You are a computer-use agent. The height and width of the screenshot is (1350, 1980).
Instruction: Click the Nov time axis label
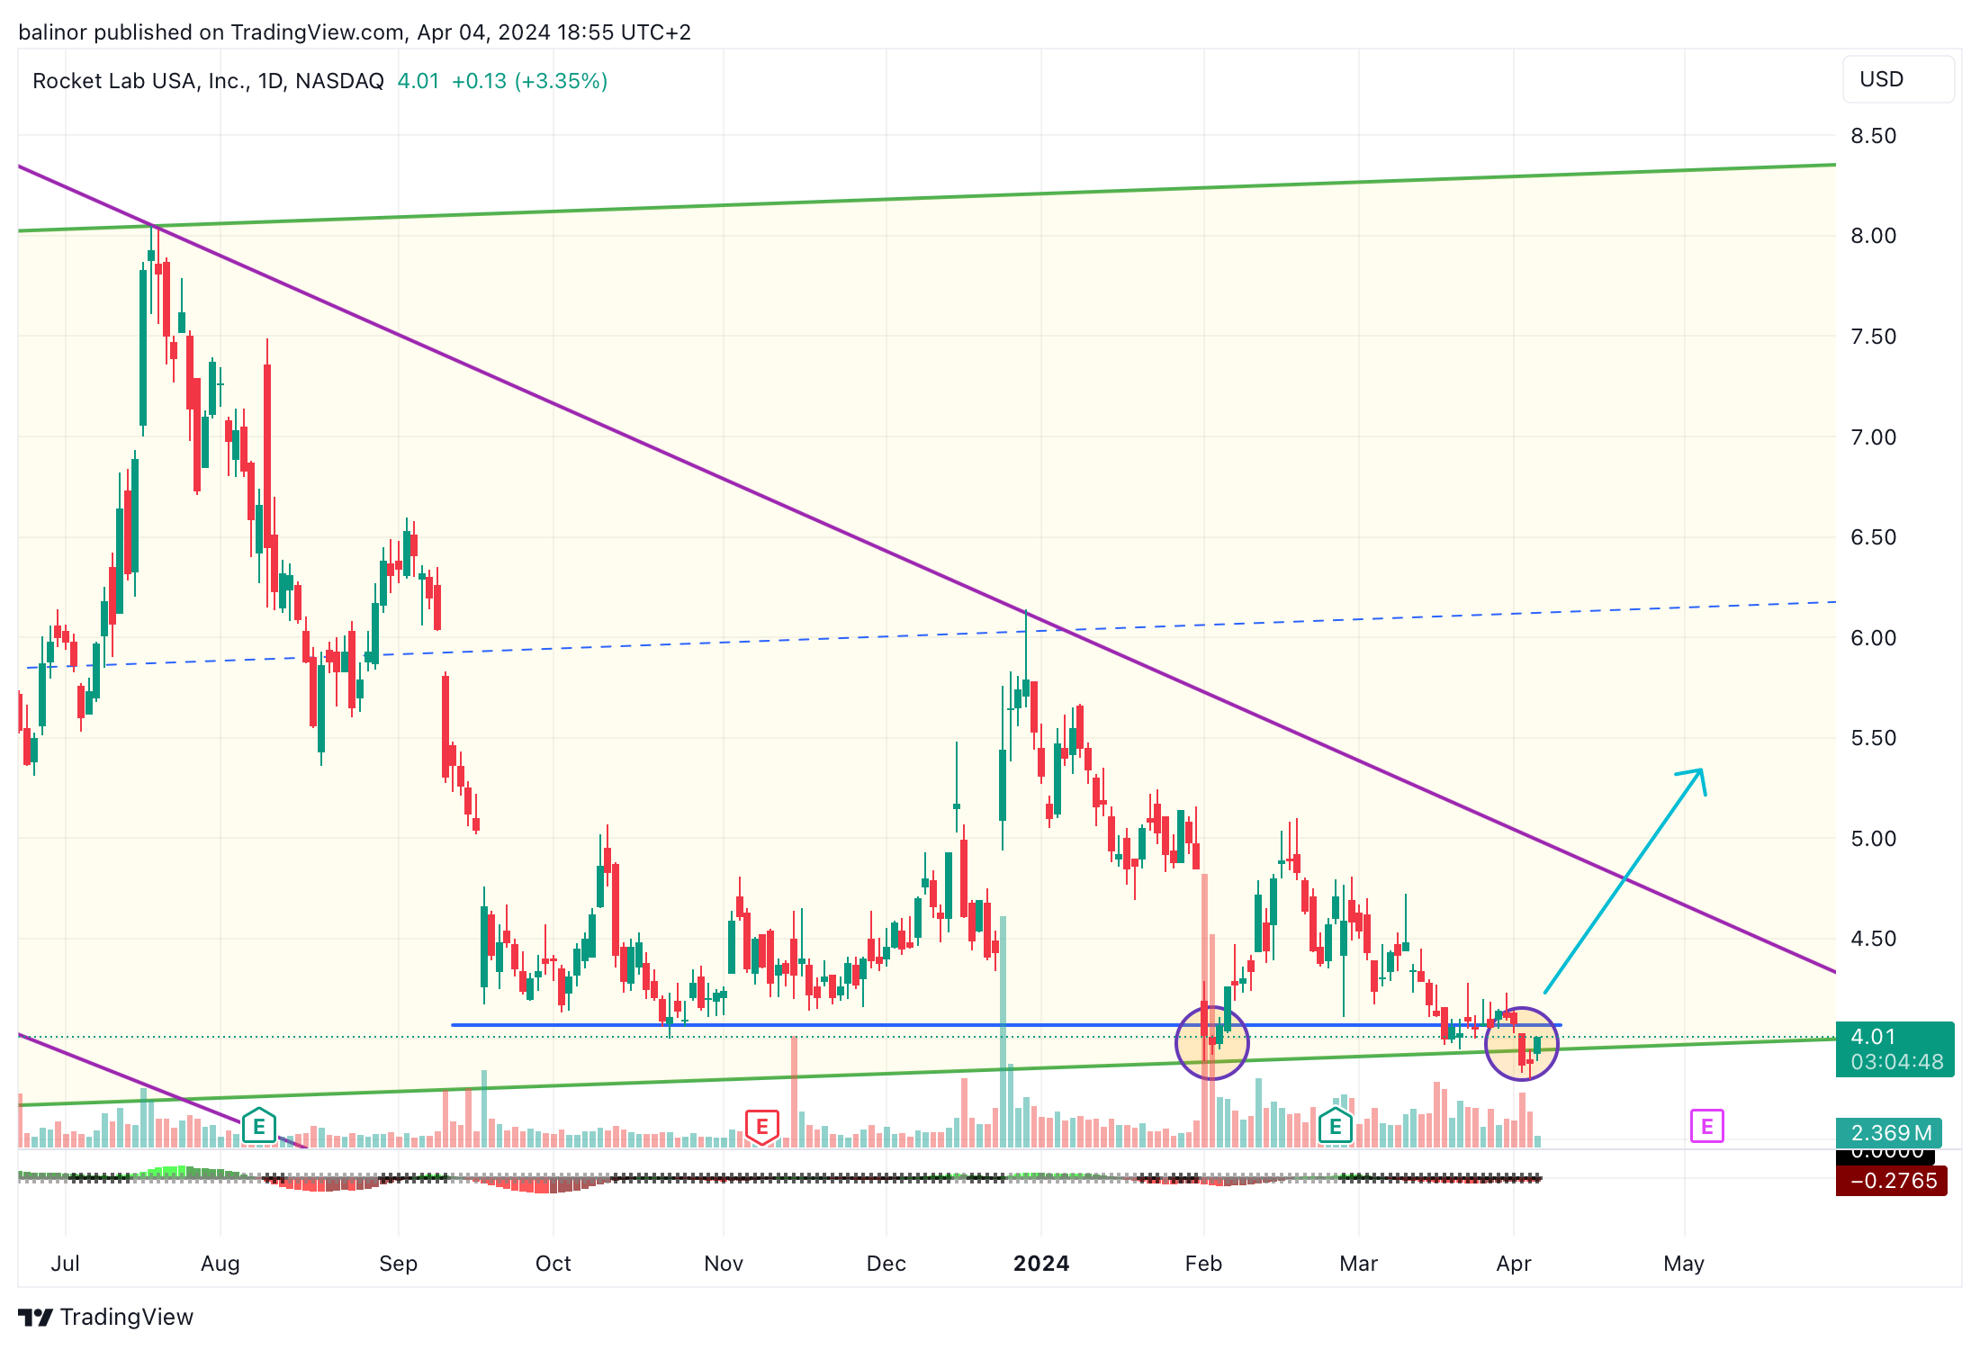click(724, 1264)
